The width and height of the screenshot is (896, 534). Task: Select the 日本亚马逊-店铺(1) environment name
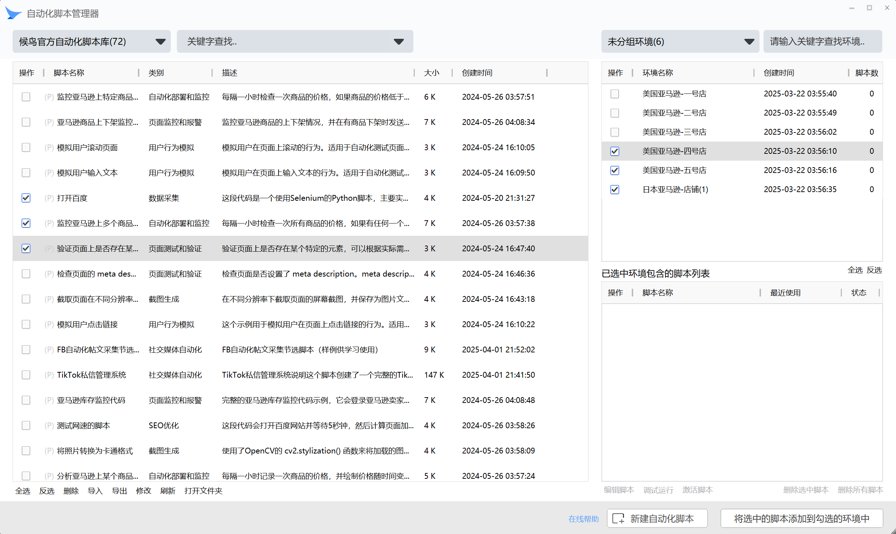point(675,190)
